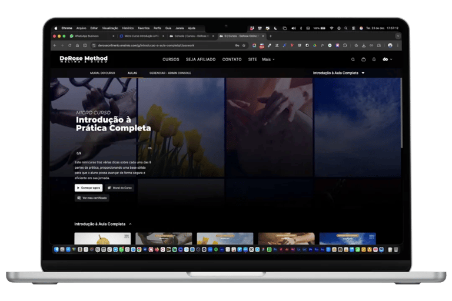The width and height of the screenshot is (452, 301).
Task: Open the Histórico menu in menu bar
Action: point(128,28)
